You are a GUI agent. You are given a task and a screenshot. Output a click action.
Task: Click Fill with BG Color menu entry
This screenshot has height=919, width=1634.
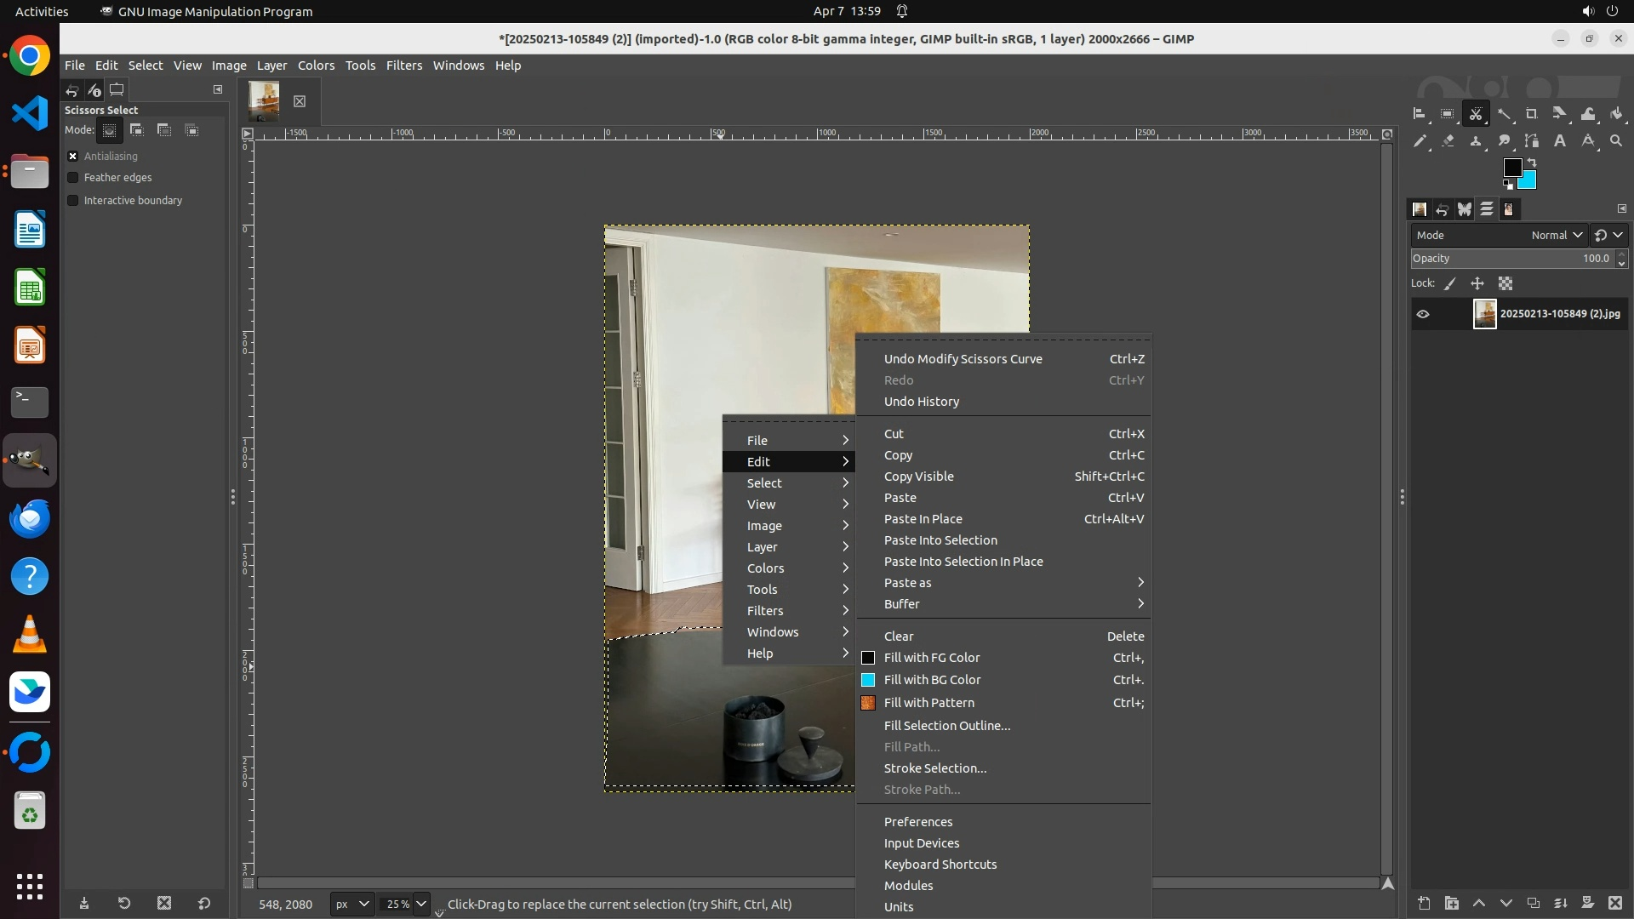[x=932, y=680]
